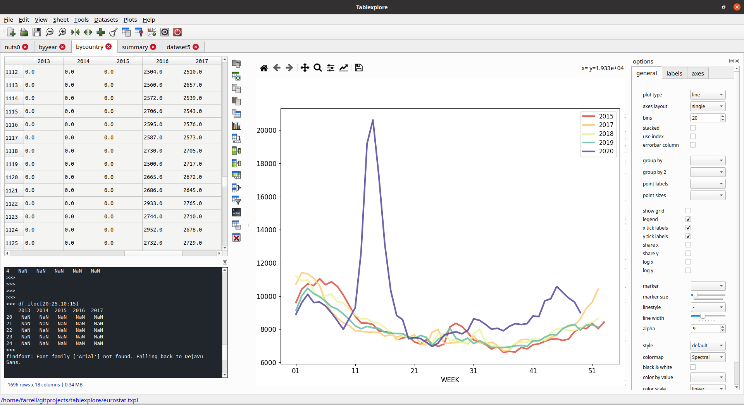Open the colormap Spectral dropdown
Viewport: 744px width, 405px height.
(708, 357)
